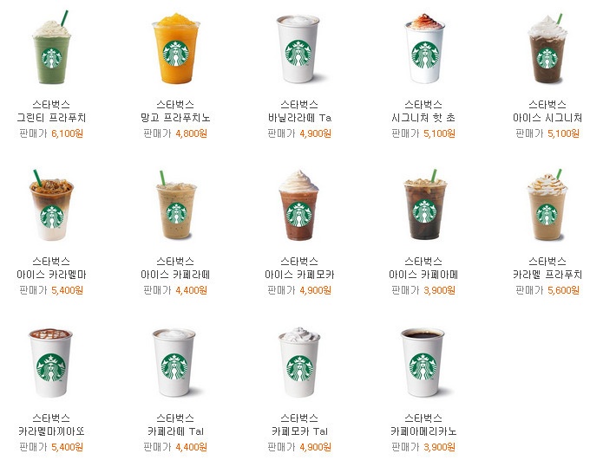Select the 카페아메리카노 black coffee cup image
This screenshot has width=603, height=473.
tap(423, 363)
